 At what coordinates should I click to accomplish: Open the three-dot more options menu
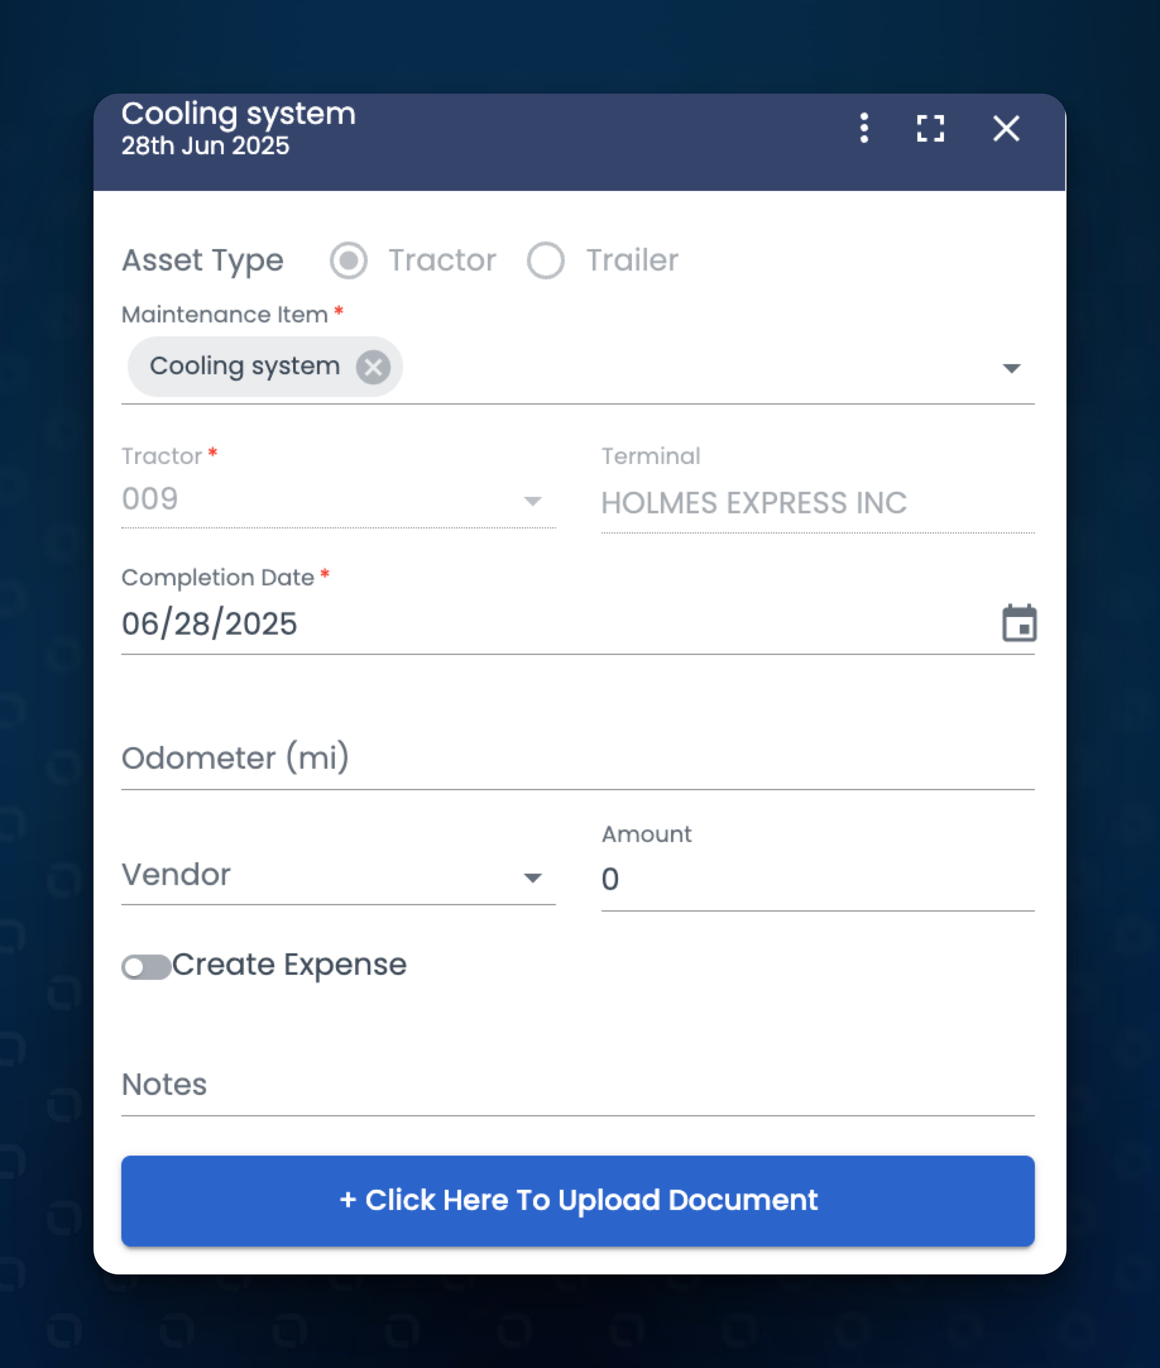864,128
